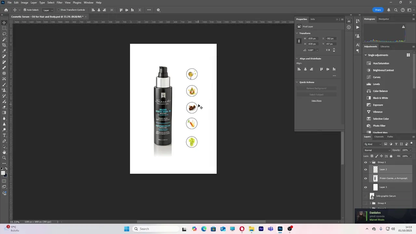Select the Pen tool

click(4, 141)
